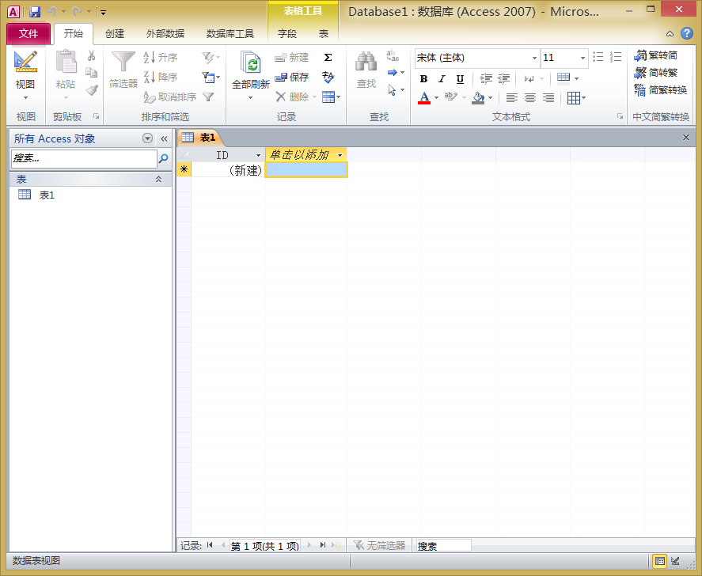Open the 视图 view switcher button
The image size is (702, 576).
click(25, 75)
